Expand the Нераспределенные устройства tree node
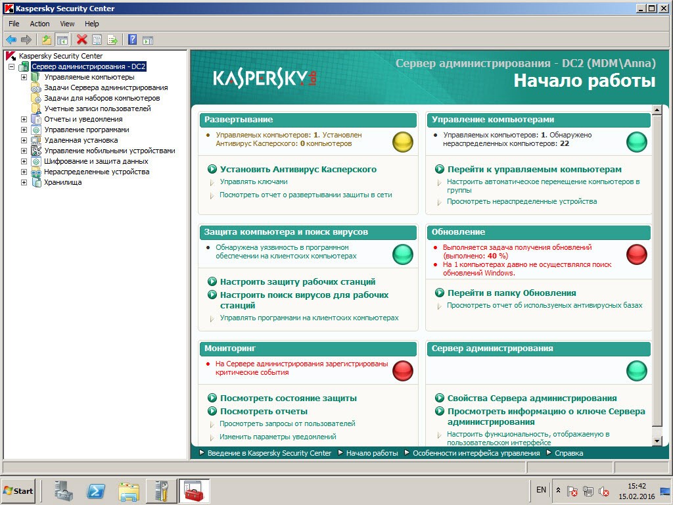 tap(24, 172)
